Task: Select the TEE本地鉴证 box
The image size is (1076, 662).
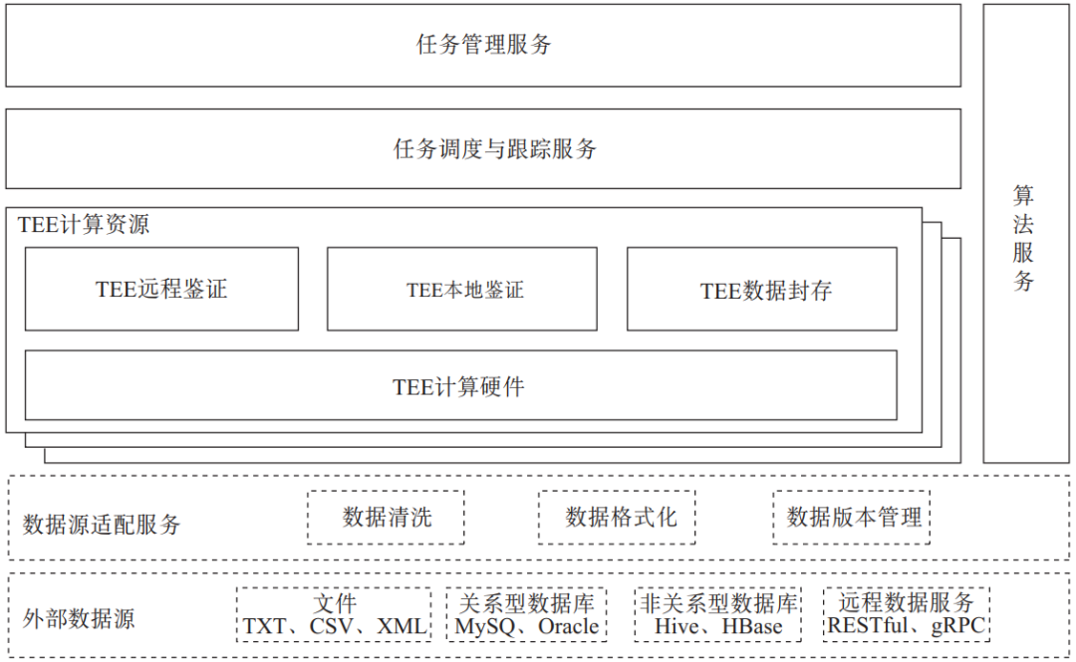Action: click(x=462, y=290)
